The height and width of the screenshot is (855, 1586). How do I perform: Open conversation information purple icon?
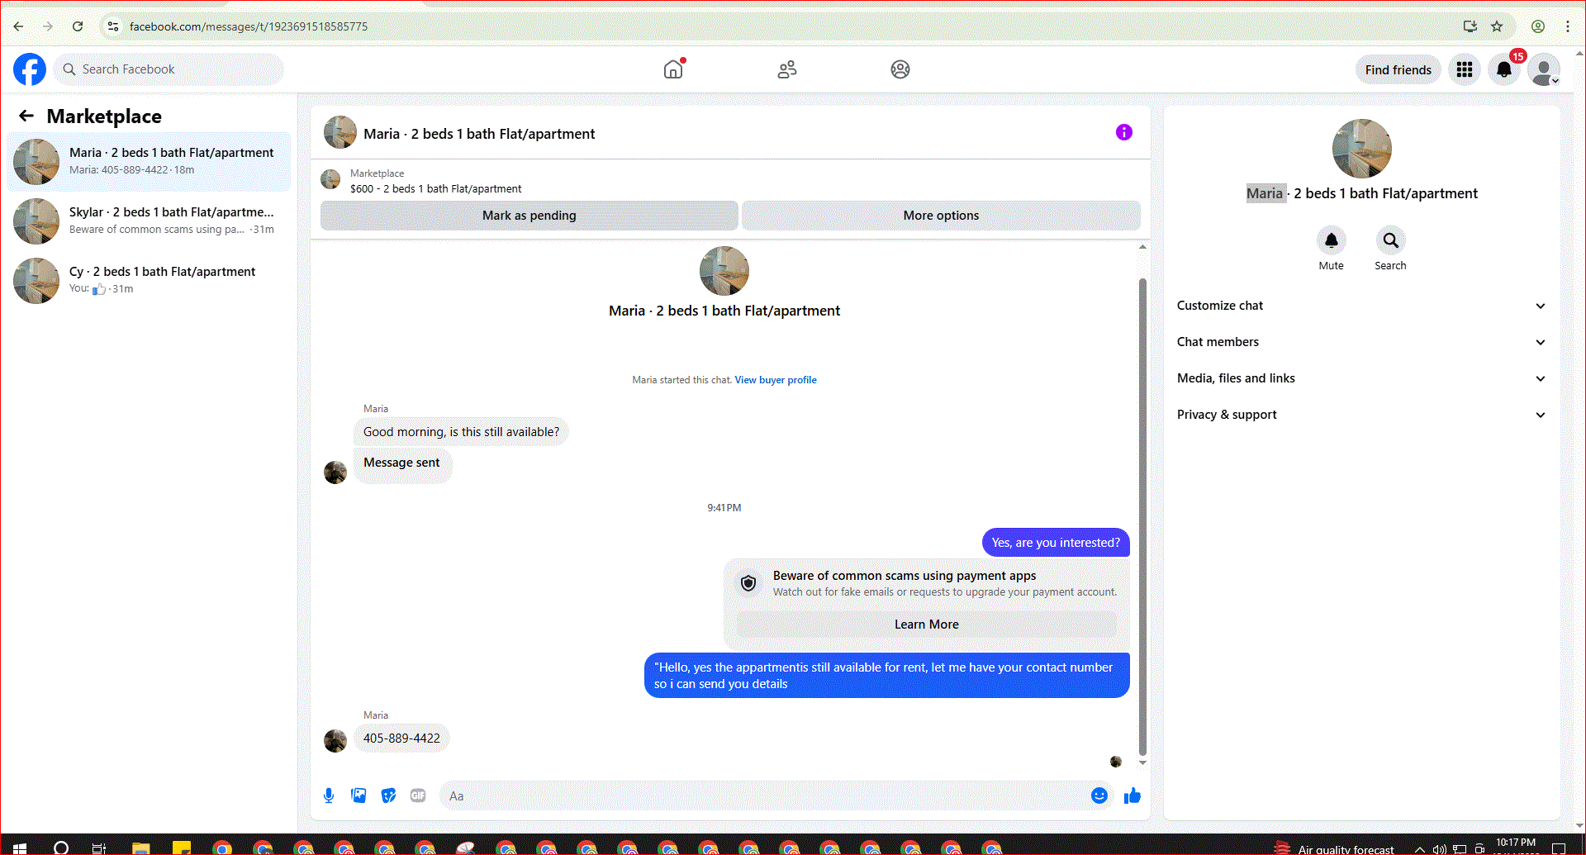pos(1123,132)
